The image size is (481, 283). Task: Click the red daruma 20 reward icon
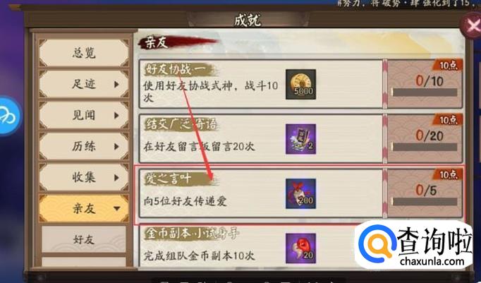coord(300,248)
